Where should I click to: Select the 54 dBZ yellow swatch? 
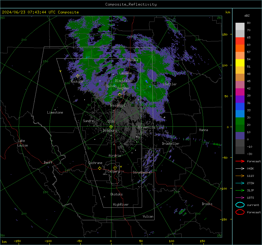(240, 63)
